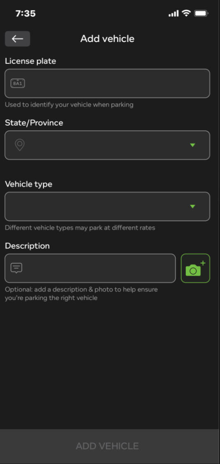Open the Vehicle type selection field
220x464 pixels.
click(x=107, y=206)
